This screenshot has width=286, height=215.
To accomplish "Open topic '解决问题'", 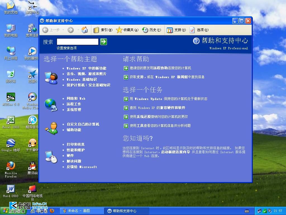I will click(74, 161).
